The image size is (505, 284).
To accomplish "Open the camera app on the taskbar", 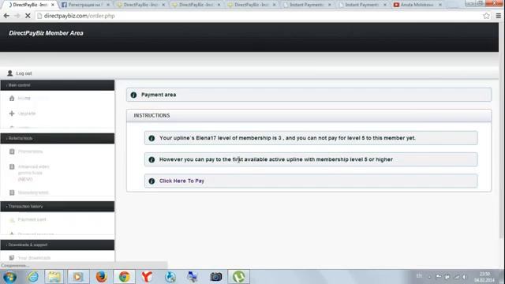I will tap(215, 277).
